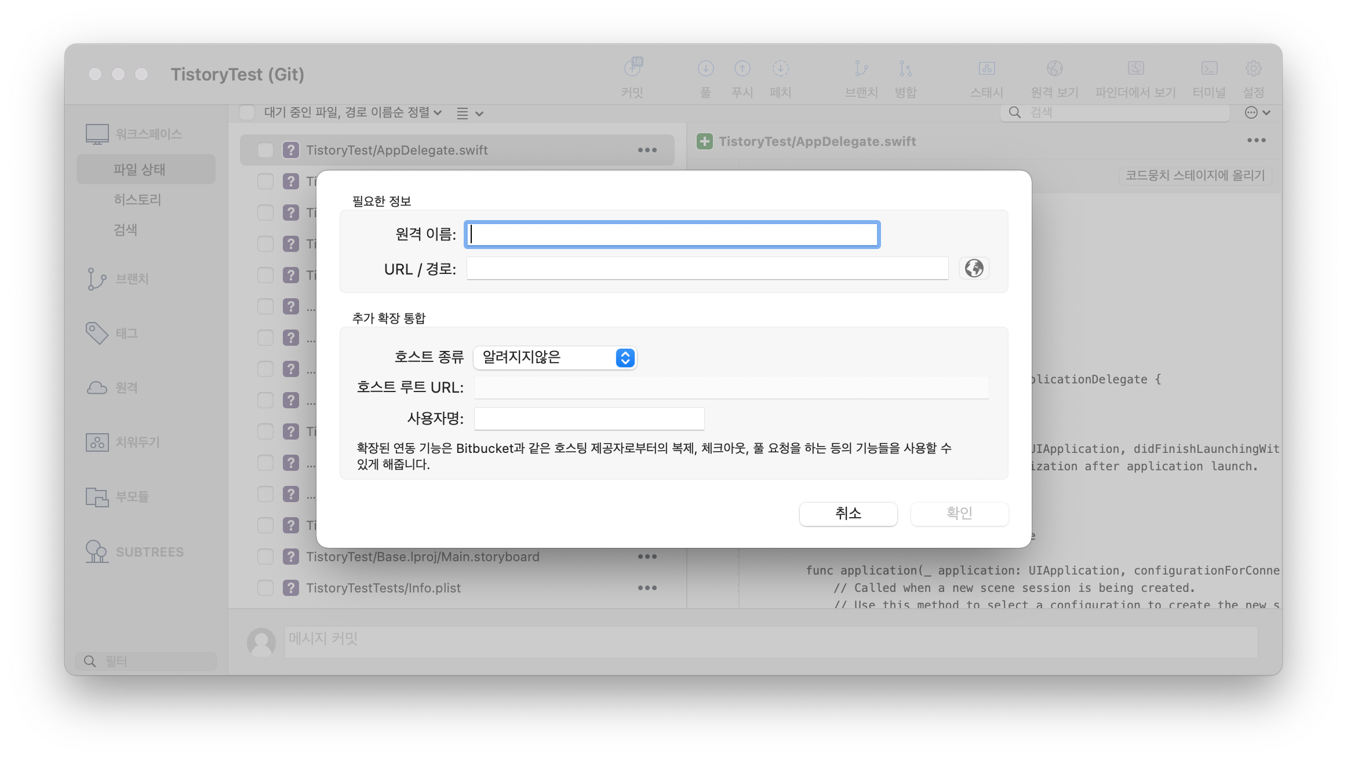Open the list view style dropdown

click(469, 114)
